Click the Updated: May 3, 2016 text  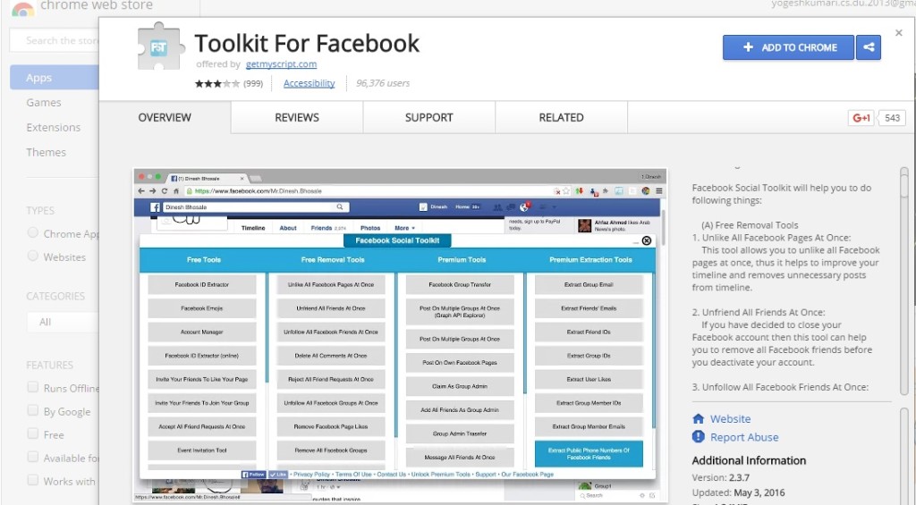tap(738, 492)
